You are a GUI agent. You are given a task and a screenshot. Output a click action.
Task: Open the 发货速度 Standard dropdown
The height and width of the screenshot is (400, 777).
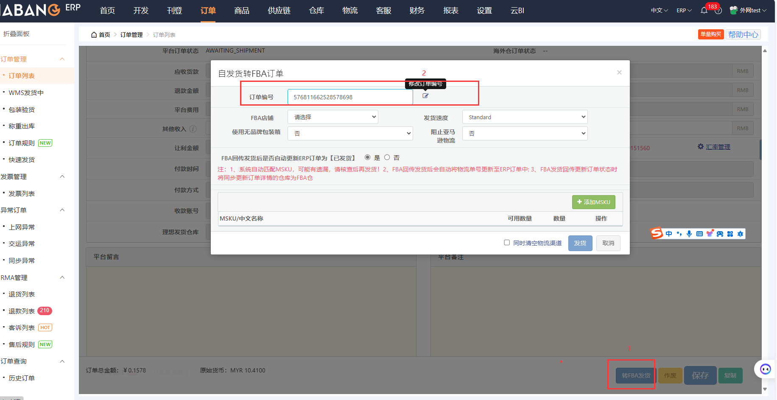pyautogui.click(x=525, y=117)
